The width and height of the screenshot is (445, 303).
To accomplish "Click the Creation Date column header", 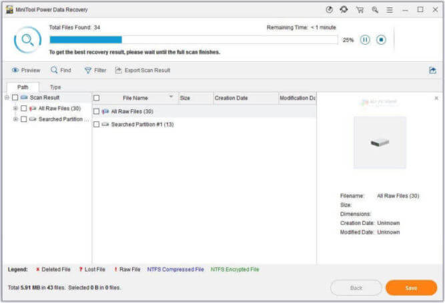I will tap(246, 98).
